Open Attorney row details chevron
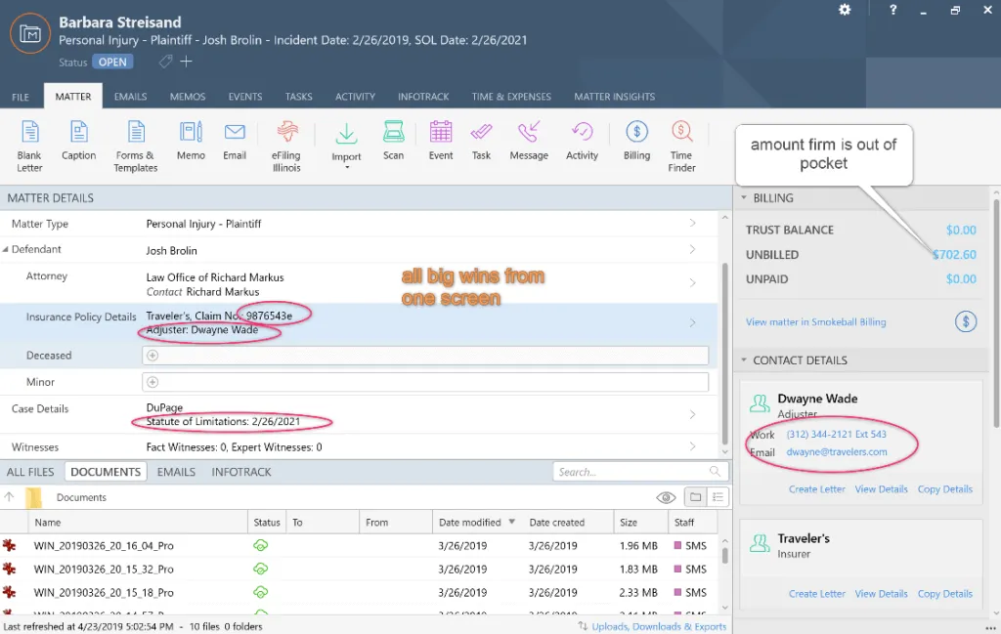The image size is (1001, 634). 693,282
